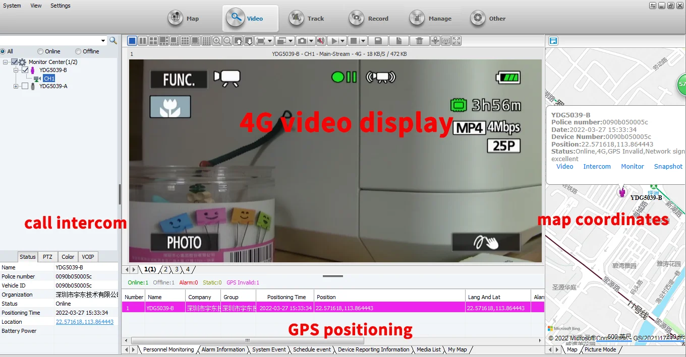The image size is (686, 357).
Task: Click the blue save icon above map
Action: pos(553,41)
